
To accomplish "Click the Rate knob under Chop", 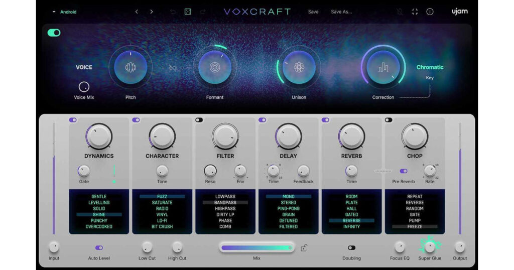I will [x=430, y=171].
